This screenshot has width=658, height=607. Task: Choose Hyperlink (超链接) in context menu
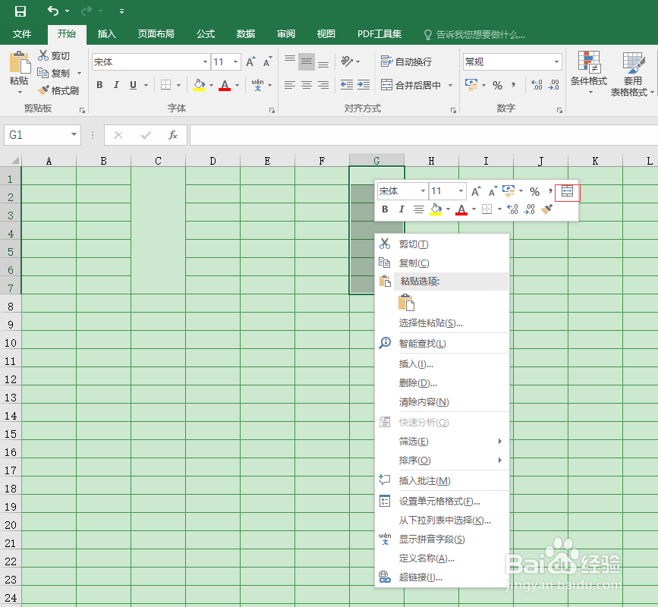(442, 577)
